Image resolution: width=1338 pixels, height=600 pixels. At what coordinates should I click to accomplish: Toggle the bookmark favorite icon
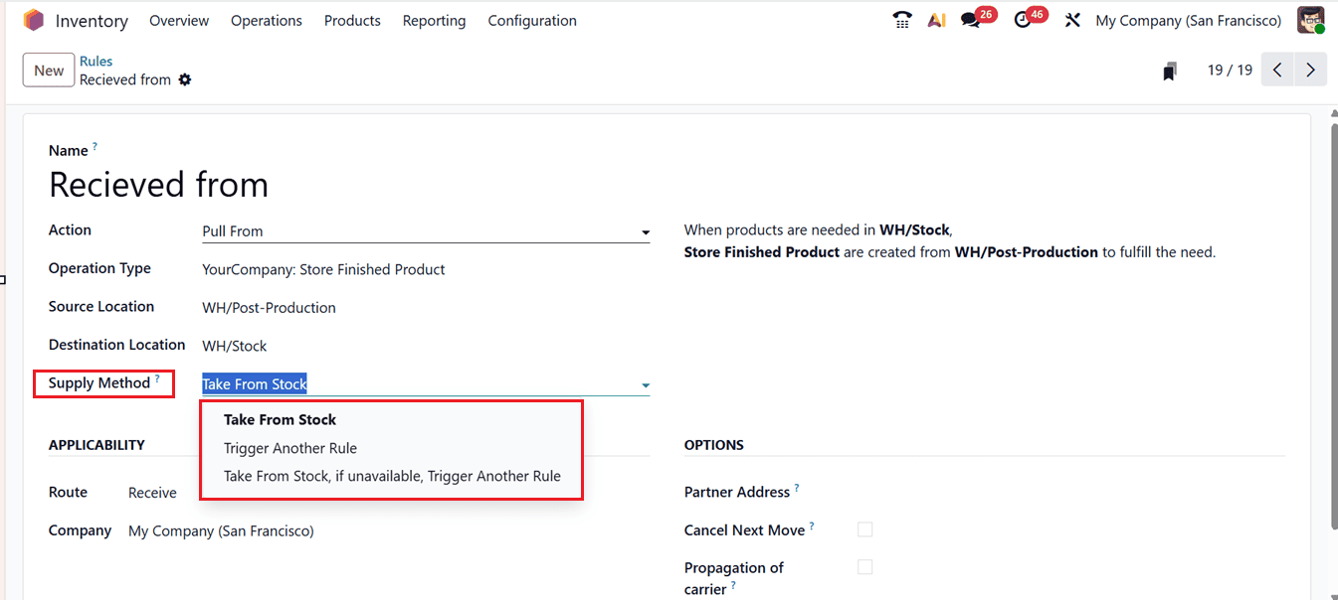point(1170,70)
